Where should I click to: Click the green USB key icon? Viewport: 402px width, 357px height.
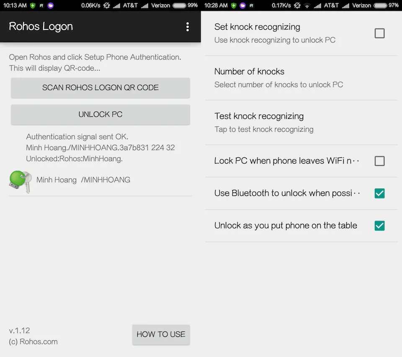pyautogui.click(x=21, y=182)
